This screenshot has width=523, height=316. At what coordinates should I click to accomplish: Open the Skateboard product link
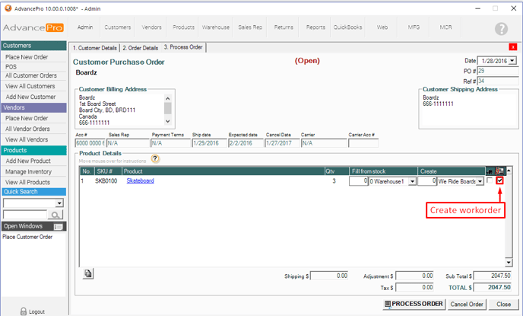pyautogui.click(x=140, y=181)
